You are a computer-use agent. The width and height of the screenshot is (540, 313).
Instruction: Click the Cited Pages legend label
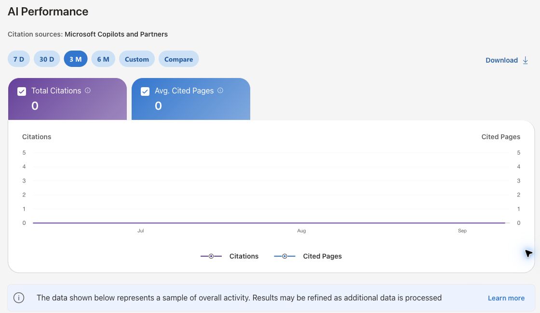323,256
